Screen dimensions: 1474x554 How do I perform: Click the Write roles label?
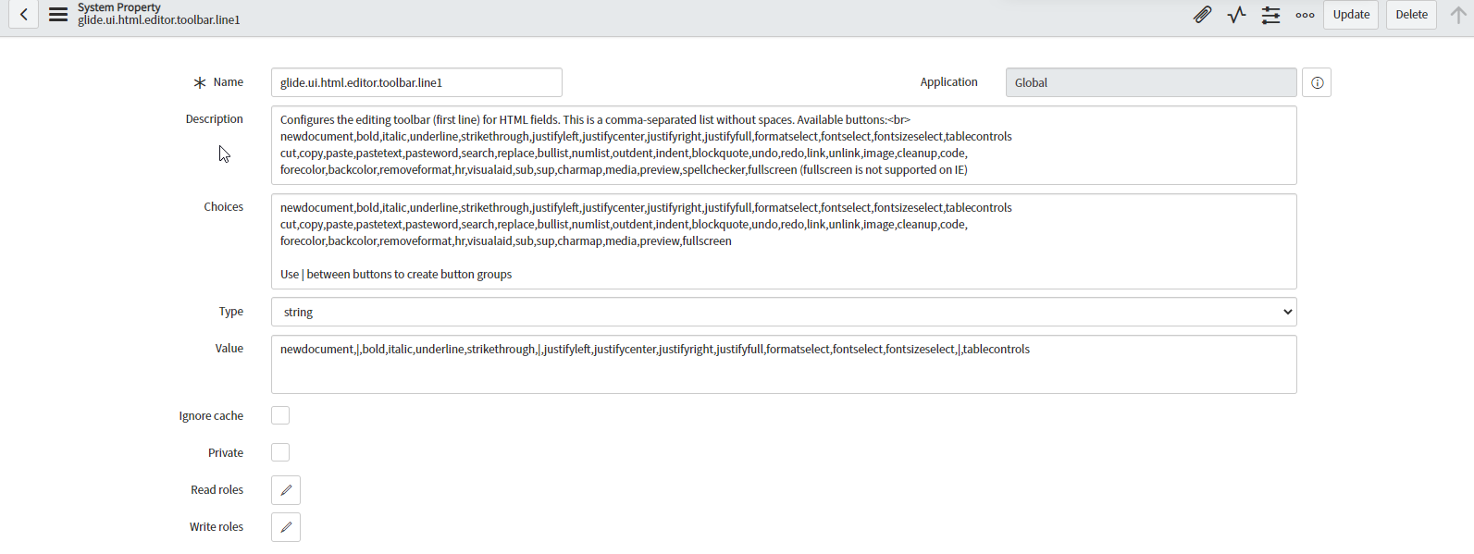tap(217, 527)
